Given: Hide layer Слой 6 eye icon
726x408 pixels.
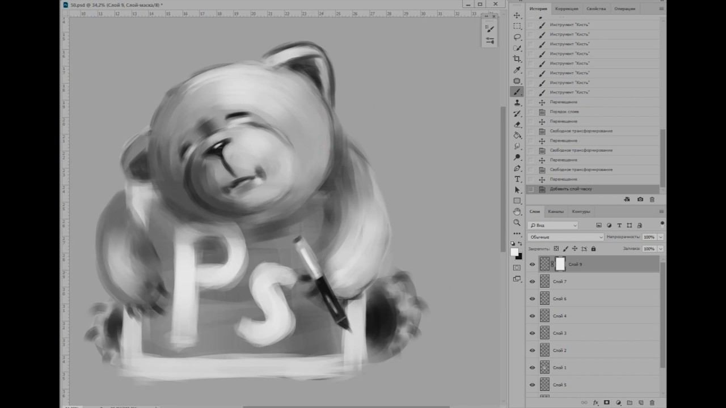Looking at the screenshot, I should coord(532,299).
